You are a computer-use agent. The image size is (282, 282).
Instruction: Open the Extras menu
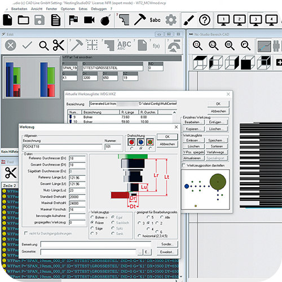(x=83, y=9)
